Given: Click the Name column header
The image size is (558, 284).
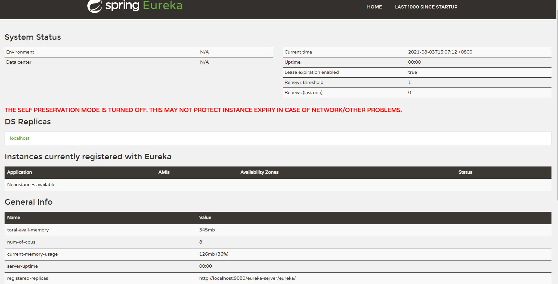Looking at the screenshot, I should [14, 217].
